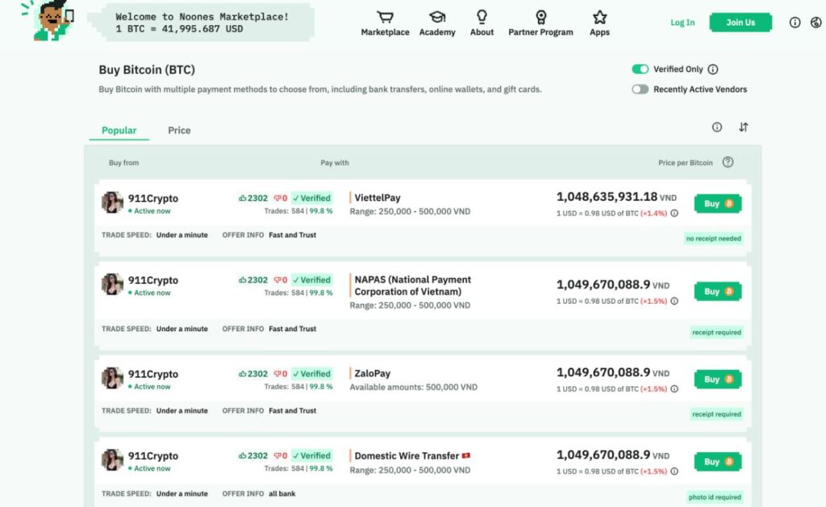Click Verified badge on ViettelPay offer

pyautogui.click(x=312, y=198)
